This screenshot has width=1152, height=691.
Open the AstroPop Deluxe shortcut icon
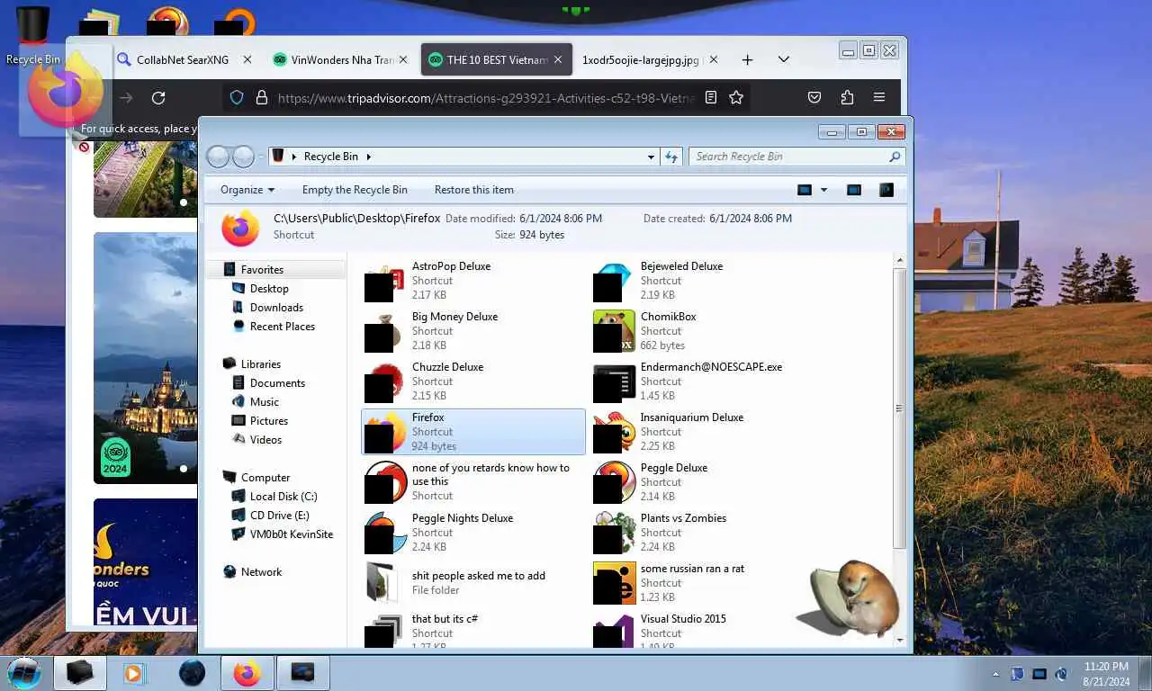384,282
